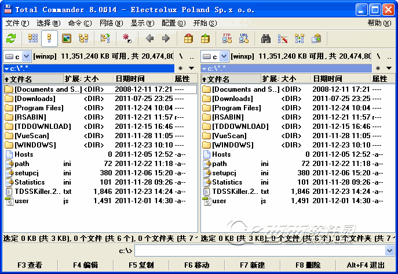Image resolution: width=398 pixels, height=274 pixels.
Task: Expand command line history dropdown
Action: (390, 251)
